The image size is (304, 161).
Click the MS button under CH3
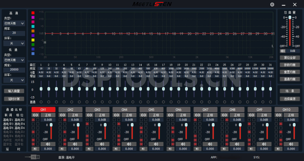(89, 149)
